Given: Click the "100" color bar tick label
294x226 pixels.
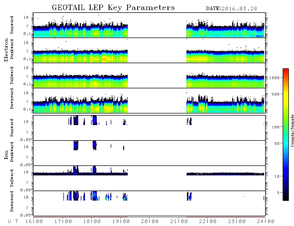Looking at the screenshot, I should pyautogui.click(x=275, y=127).
